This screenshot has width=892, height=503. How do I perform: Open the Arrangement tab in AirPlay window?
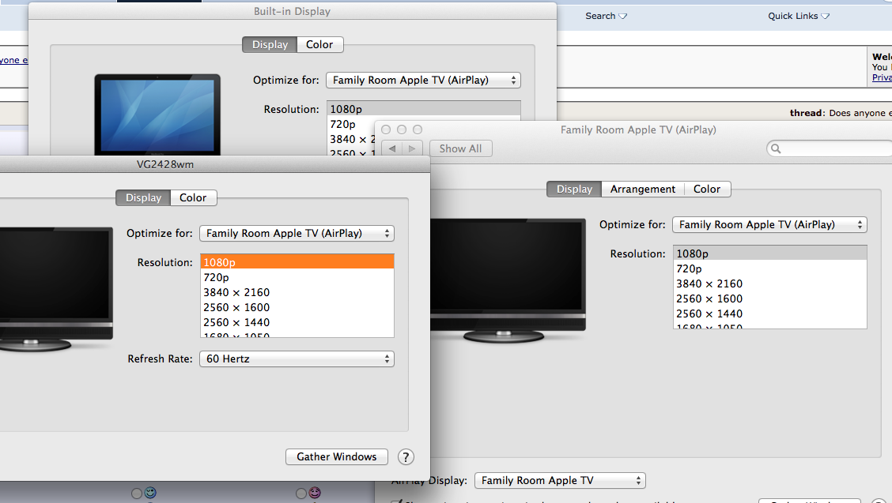click(x=643, y=190)
